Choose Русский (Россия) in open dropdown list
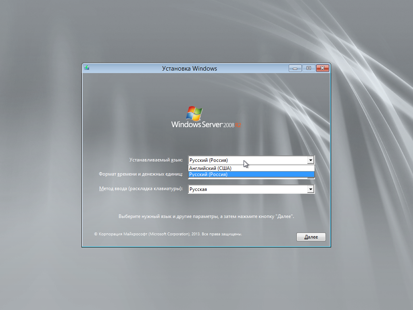Viewport: 413px width, 310px height. [x=251, y=174]
